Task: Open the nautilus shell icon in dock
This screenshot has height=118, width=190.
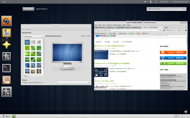Action: click(x=7, y=80)
